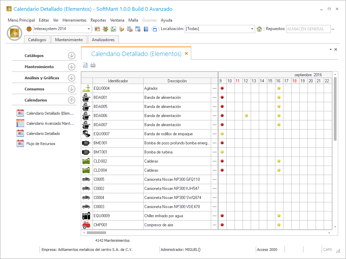The width and height of the screenshot is (346, 259).
Task: Click the ellipsis button on the EQU0004 row
Action: [214, 88]
